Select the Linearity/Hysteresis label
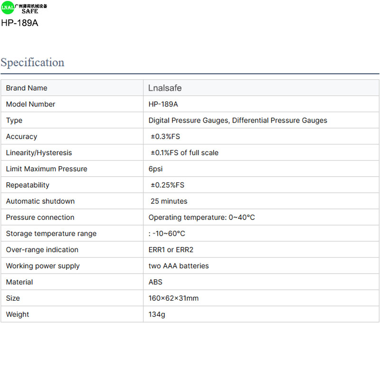 point(39,152)
